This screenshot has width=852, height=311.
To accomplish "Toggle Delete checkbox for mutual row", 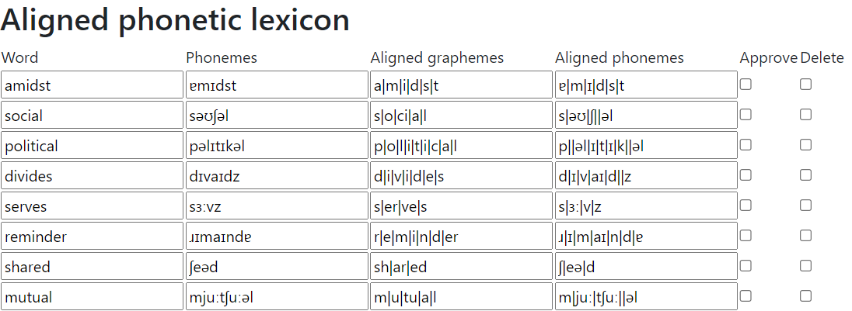I will click(805, 296).
